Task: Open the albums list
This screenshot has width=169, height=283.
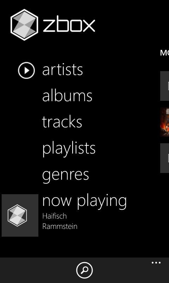Action: click(x=67, y=96)
